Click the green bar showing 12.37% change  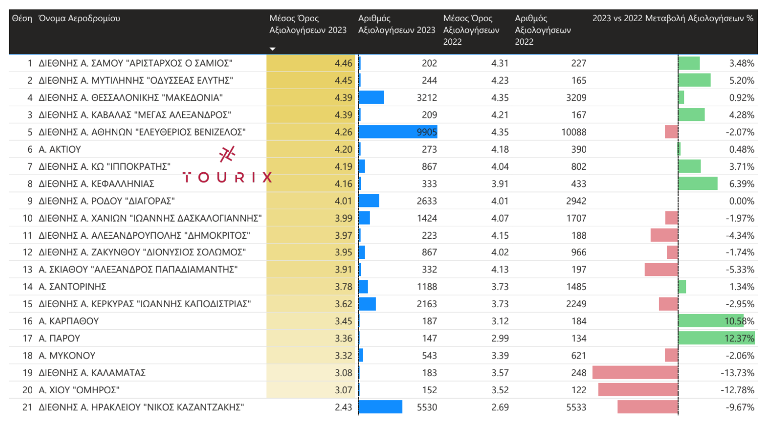click(716, 338)
